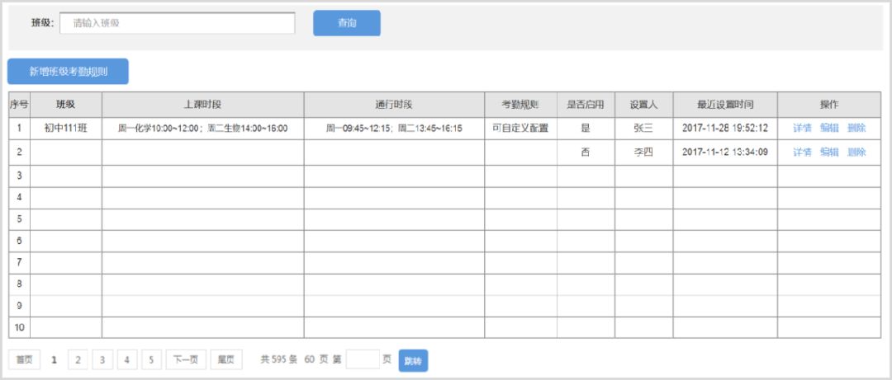Click the 操作 column header
The height and width of the screenshot is (380, 892).
point(829,105)
